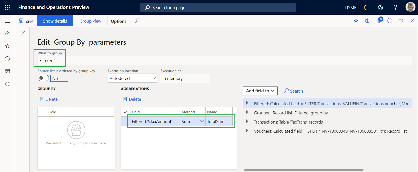Open Execution location Autodetect dropdown
Viewport: 418px width, 172px height.
132,78
